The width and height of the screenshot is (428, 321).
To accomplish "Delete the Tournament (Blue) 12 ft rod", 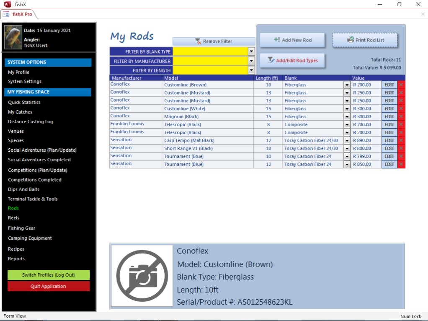I will tap(401, 164).
